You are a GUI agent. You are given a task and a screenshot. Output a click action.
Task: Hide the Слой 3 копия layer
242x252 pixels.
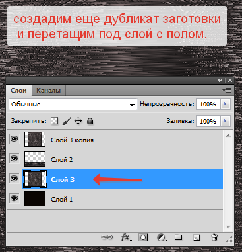15,139
